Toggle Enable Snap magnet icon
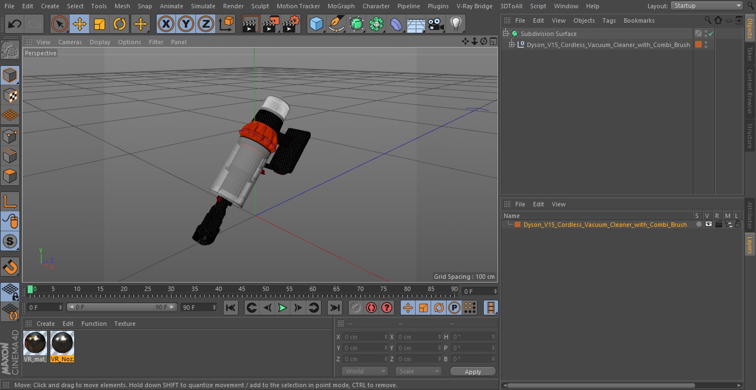 10,267
